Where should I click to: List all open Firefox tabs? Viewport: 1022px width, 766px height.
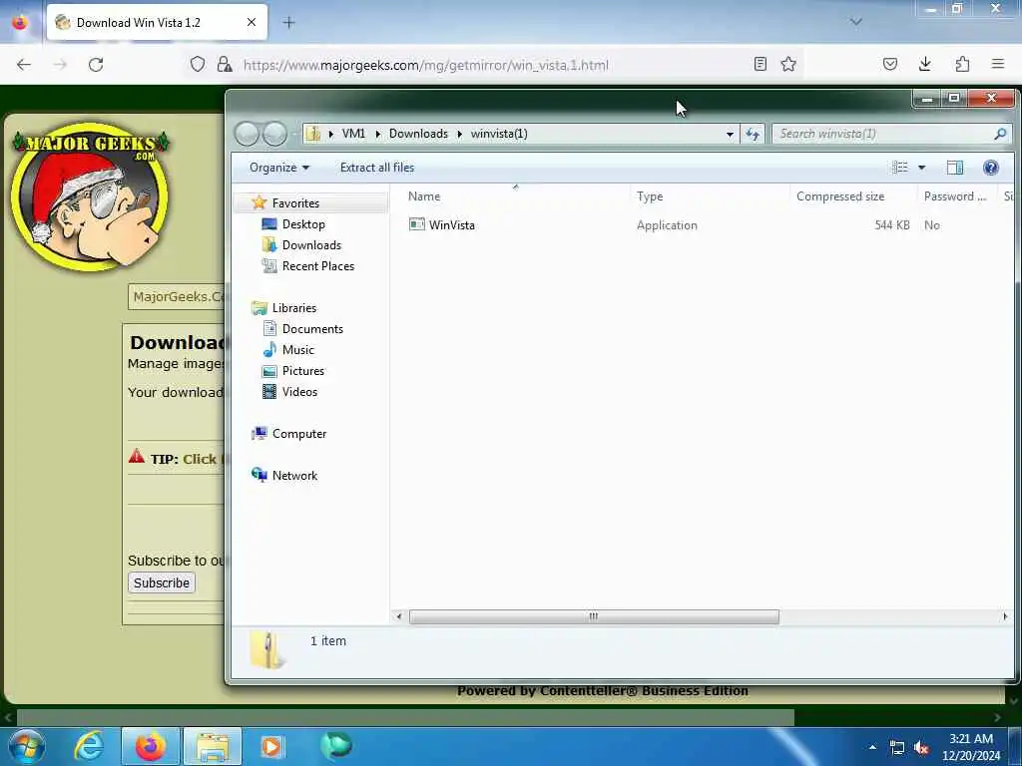coord(855,22)
